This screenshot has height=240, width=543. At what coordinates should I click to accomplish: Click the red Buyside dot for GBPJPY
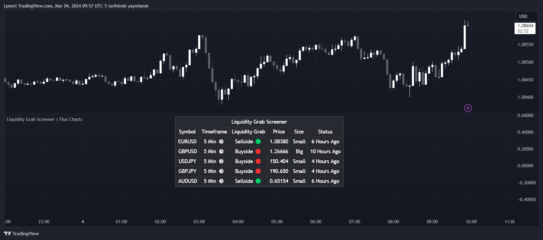258,171
